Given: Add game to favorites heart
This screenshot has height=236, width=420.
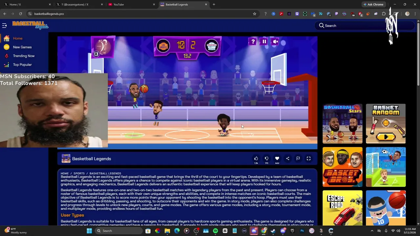Looking at the screenshot, I should (x=277, y=159).
